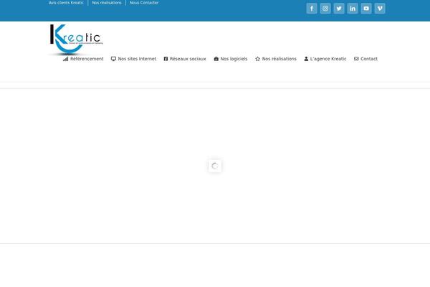Open the Référencement menu
Viewport: 430px width, 287px height.
[83, 59]
